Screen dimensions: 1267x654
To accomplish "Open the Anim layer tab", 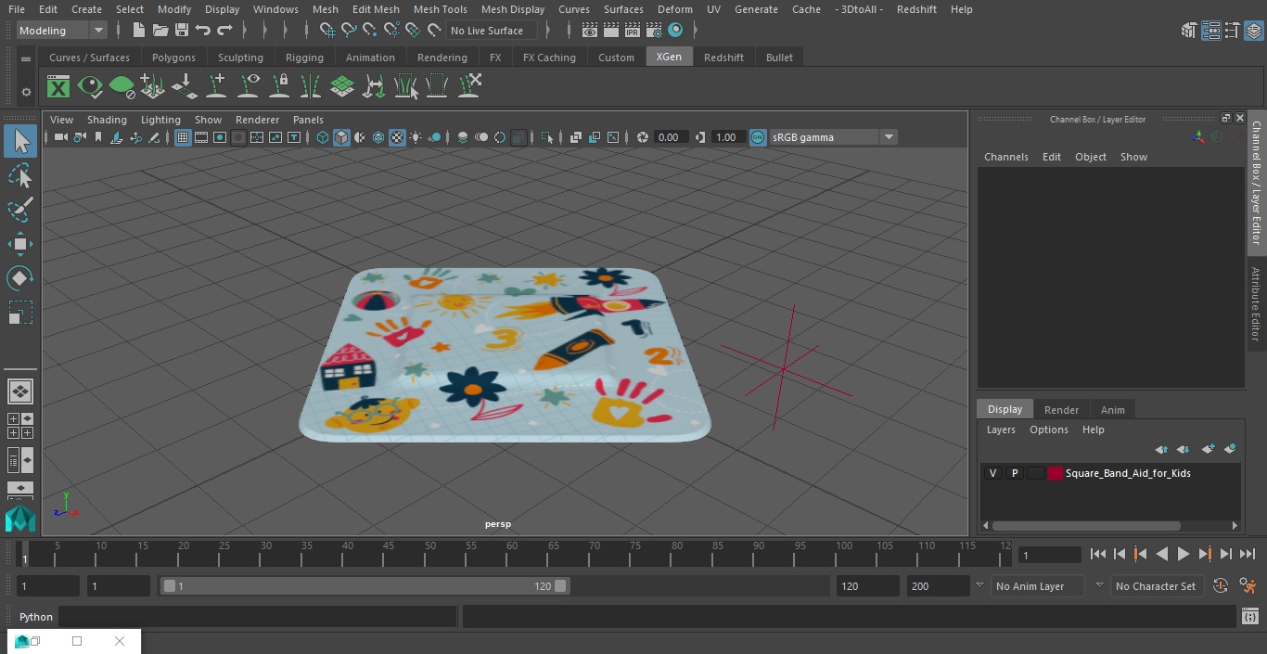I will pos(1113,410).
